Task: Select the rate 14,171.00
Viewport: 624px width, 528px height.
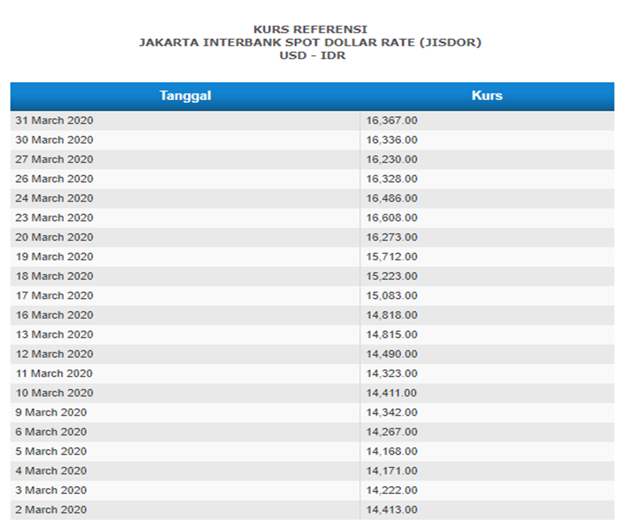Action: click(392, 471)
